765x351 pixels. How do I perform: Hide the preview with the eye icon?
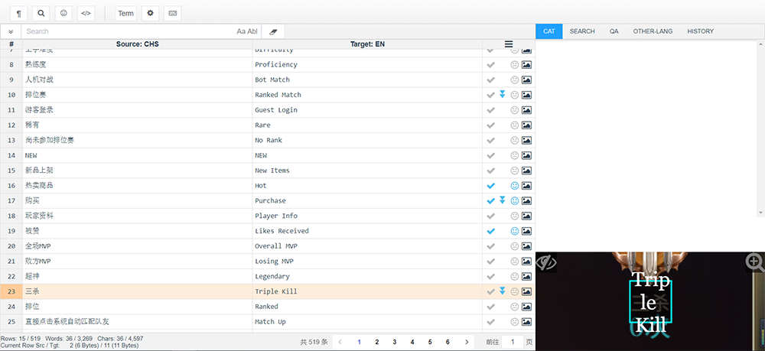[x=545, y=263]
